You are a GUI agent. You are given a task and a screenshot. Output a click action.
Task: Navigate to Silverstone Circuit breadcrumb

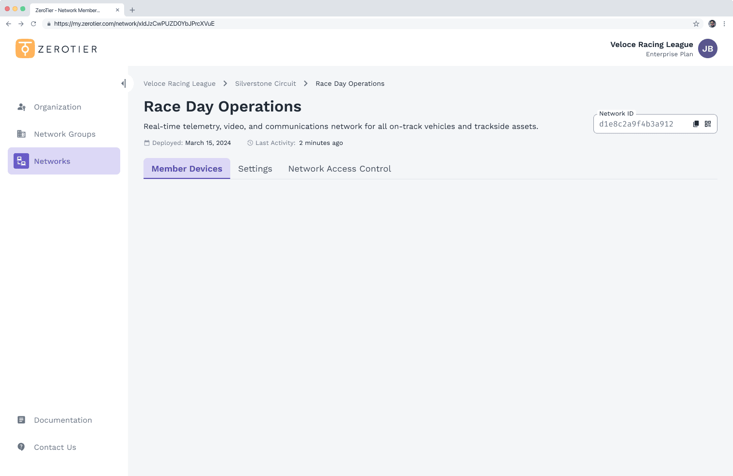pyautogui.click(x=265, y=84)
